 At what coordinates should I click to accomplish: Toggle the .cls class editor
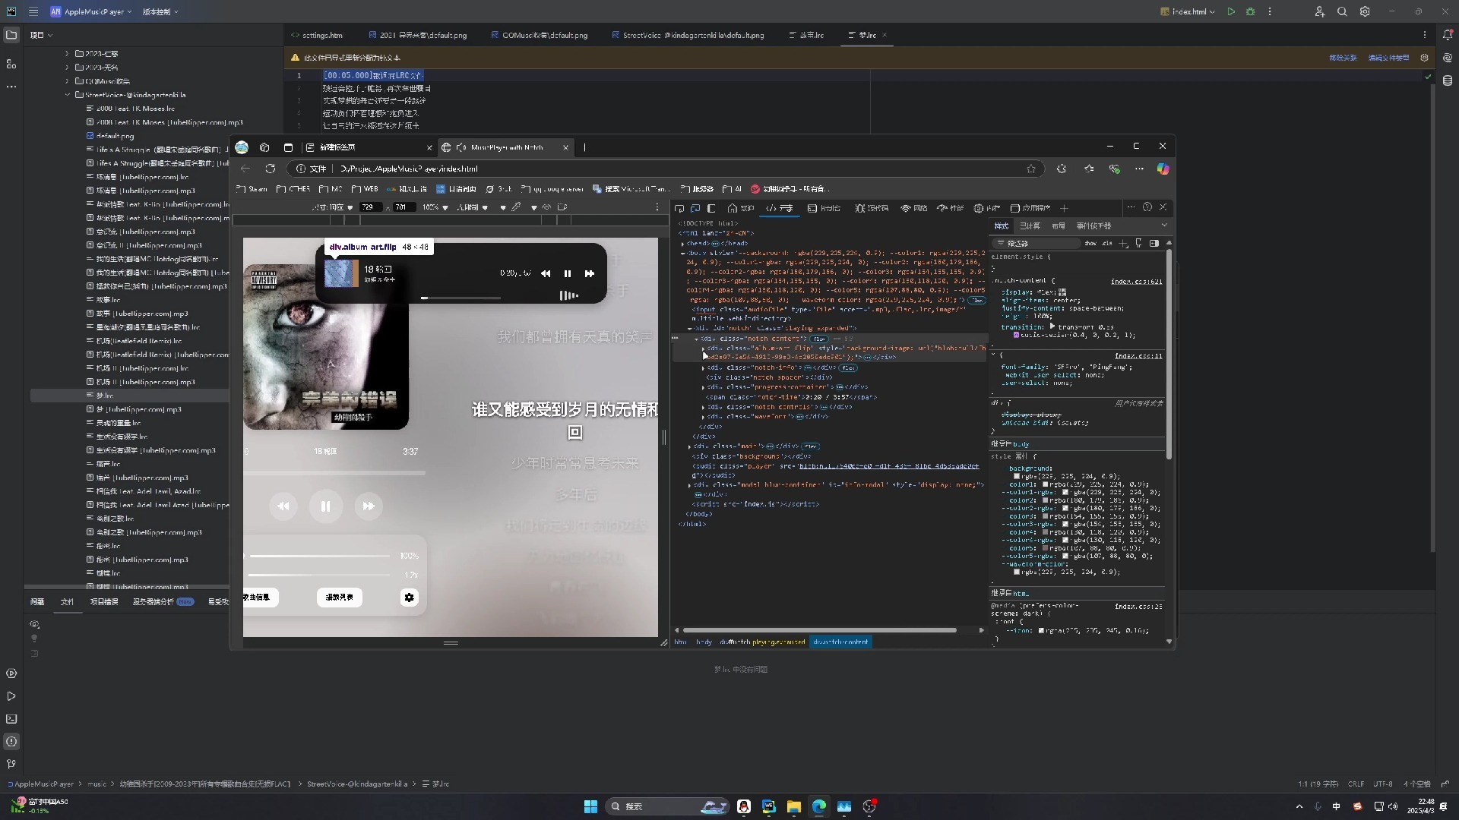(x=1107, y=243)
